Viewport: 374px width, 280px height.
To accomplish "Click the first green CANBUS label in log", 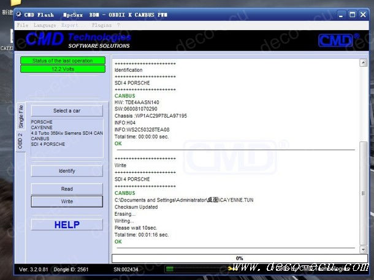I will pos(124,96).
